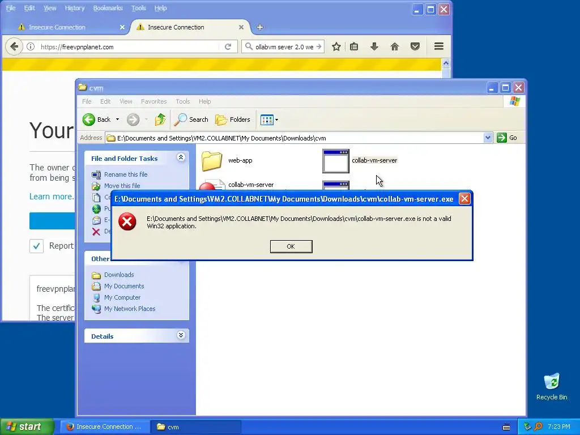
Task: Reload the page in Firefox
Action: click(x=228, y=46)
